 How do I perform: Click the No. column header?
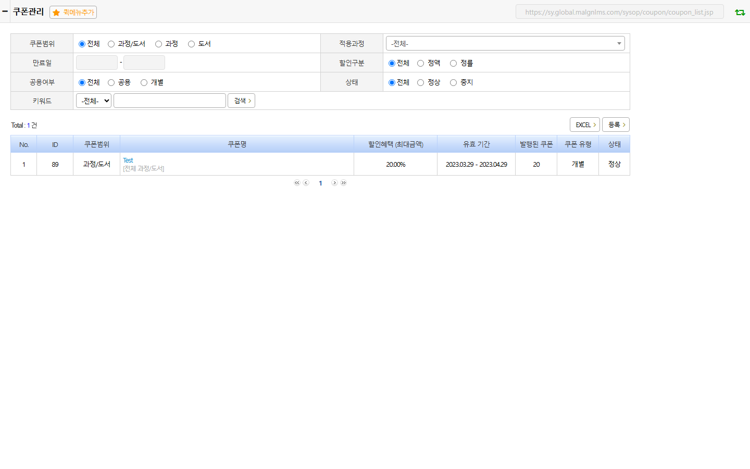pyautogui.click(x=24, y=144)
